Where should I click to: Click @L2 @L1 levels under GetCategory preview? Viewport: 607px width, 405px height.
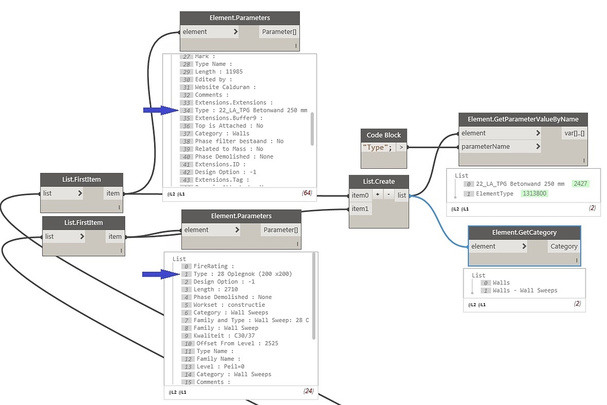click(477, 305)
